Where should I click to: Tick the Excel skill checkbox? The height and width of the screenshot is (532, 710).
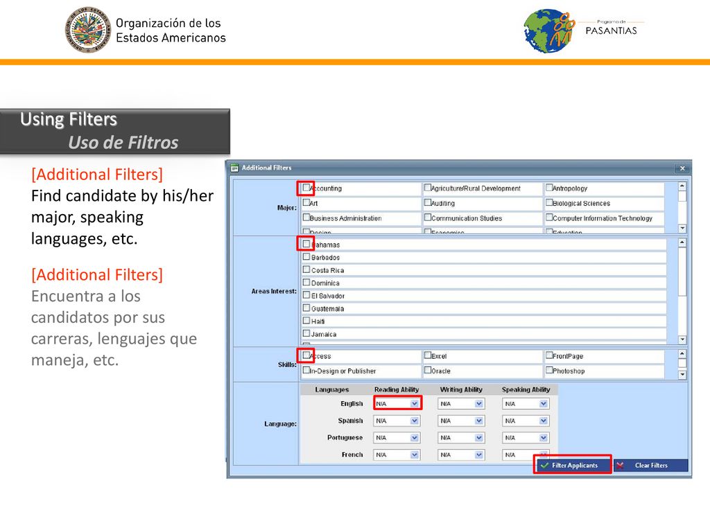tap(428, 355)
